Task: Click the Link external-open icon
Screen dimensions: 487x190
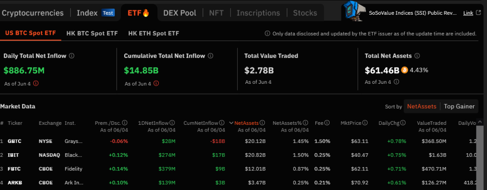Action: [478, 13]
